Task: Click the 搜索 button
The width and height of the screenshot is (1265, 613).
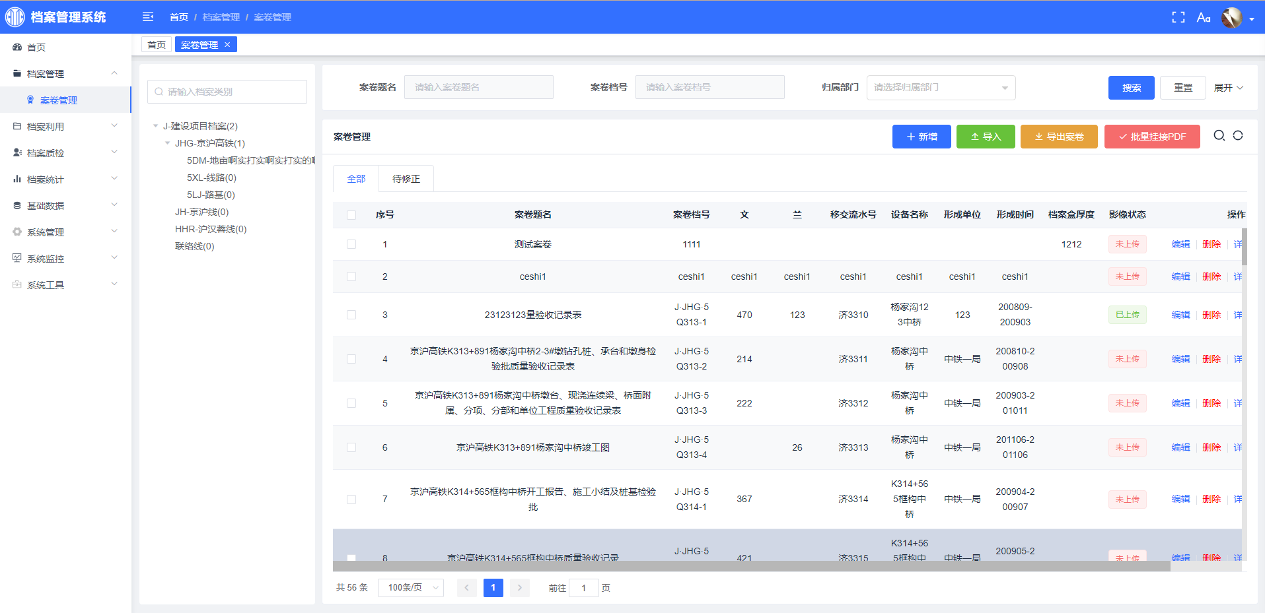Action: click(x=1132, y=87)
